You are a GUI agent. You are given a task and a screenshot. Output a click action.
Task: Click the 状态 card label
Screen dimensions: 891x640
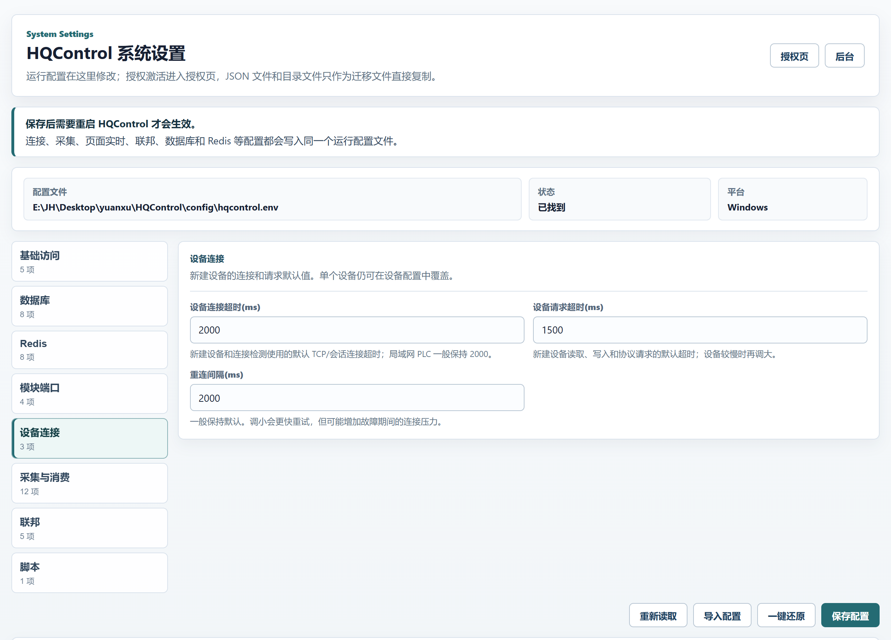[546, 192]
